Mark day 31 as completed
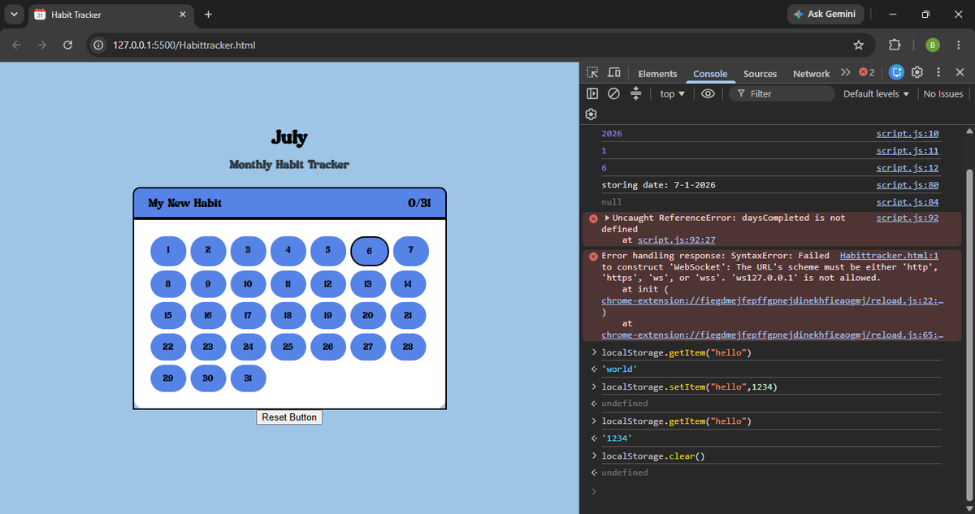 click(248, 378)
